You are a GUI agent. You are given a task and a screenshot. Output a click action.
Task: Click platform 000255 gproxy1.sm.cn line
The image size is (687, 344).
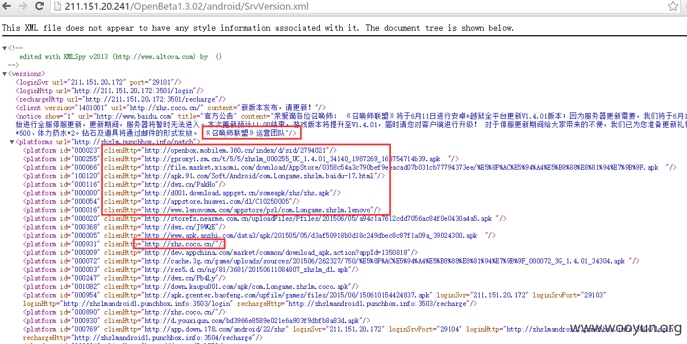point(241,159)
